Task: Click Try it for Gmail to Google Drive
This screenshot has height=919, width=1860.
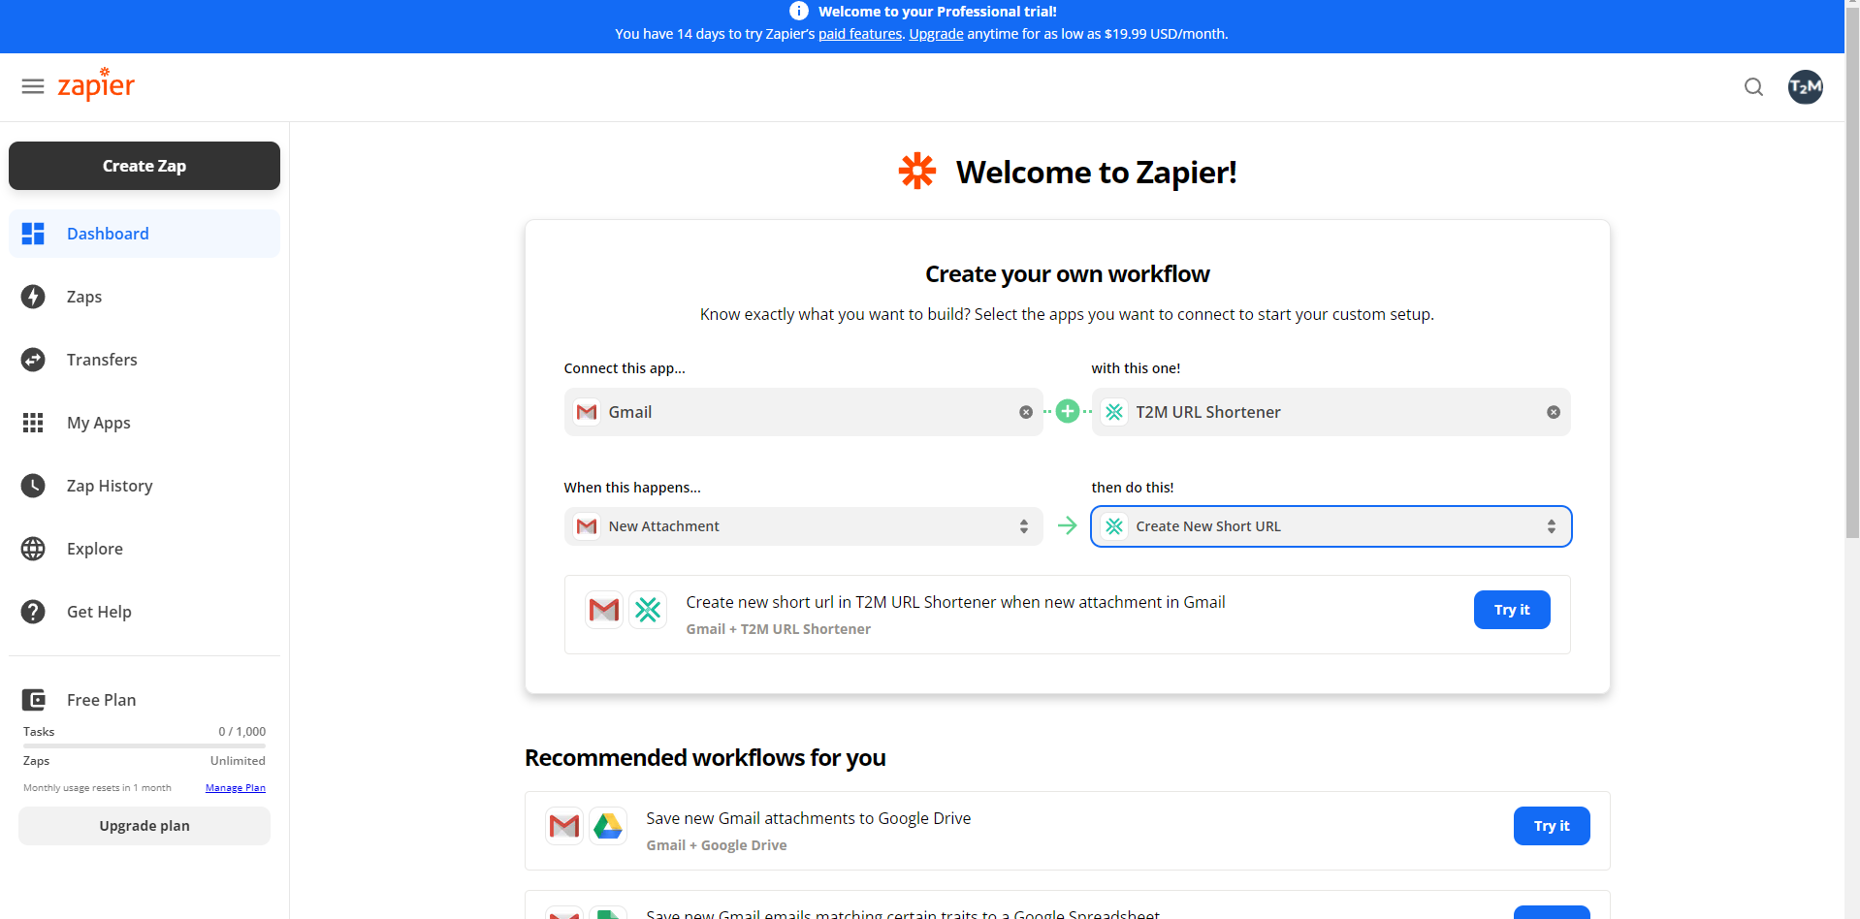Action: click(1551, 825)
